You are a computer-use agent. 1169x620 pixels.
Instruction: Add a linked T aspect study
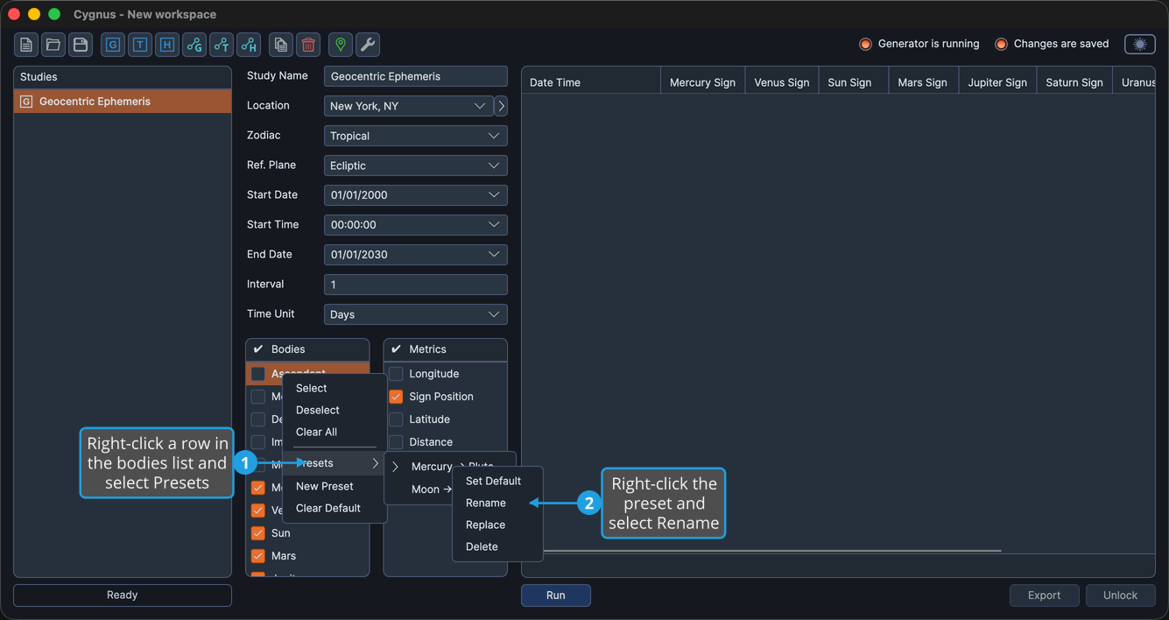[x=222, y=45]
